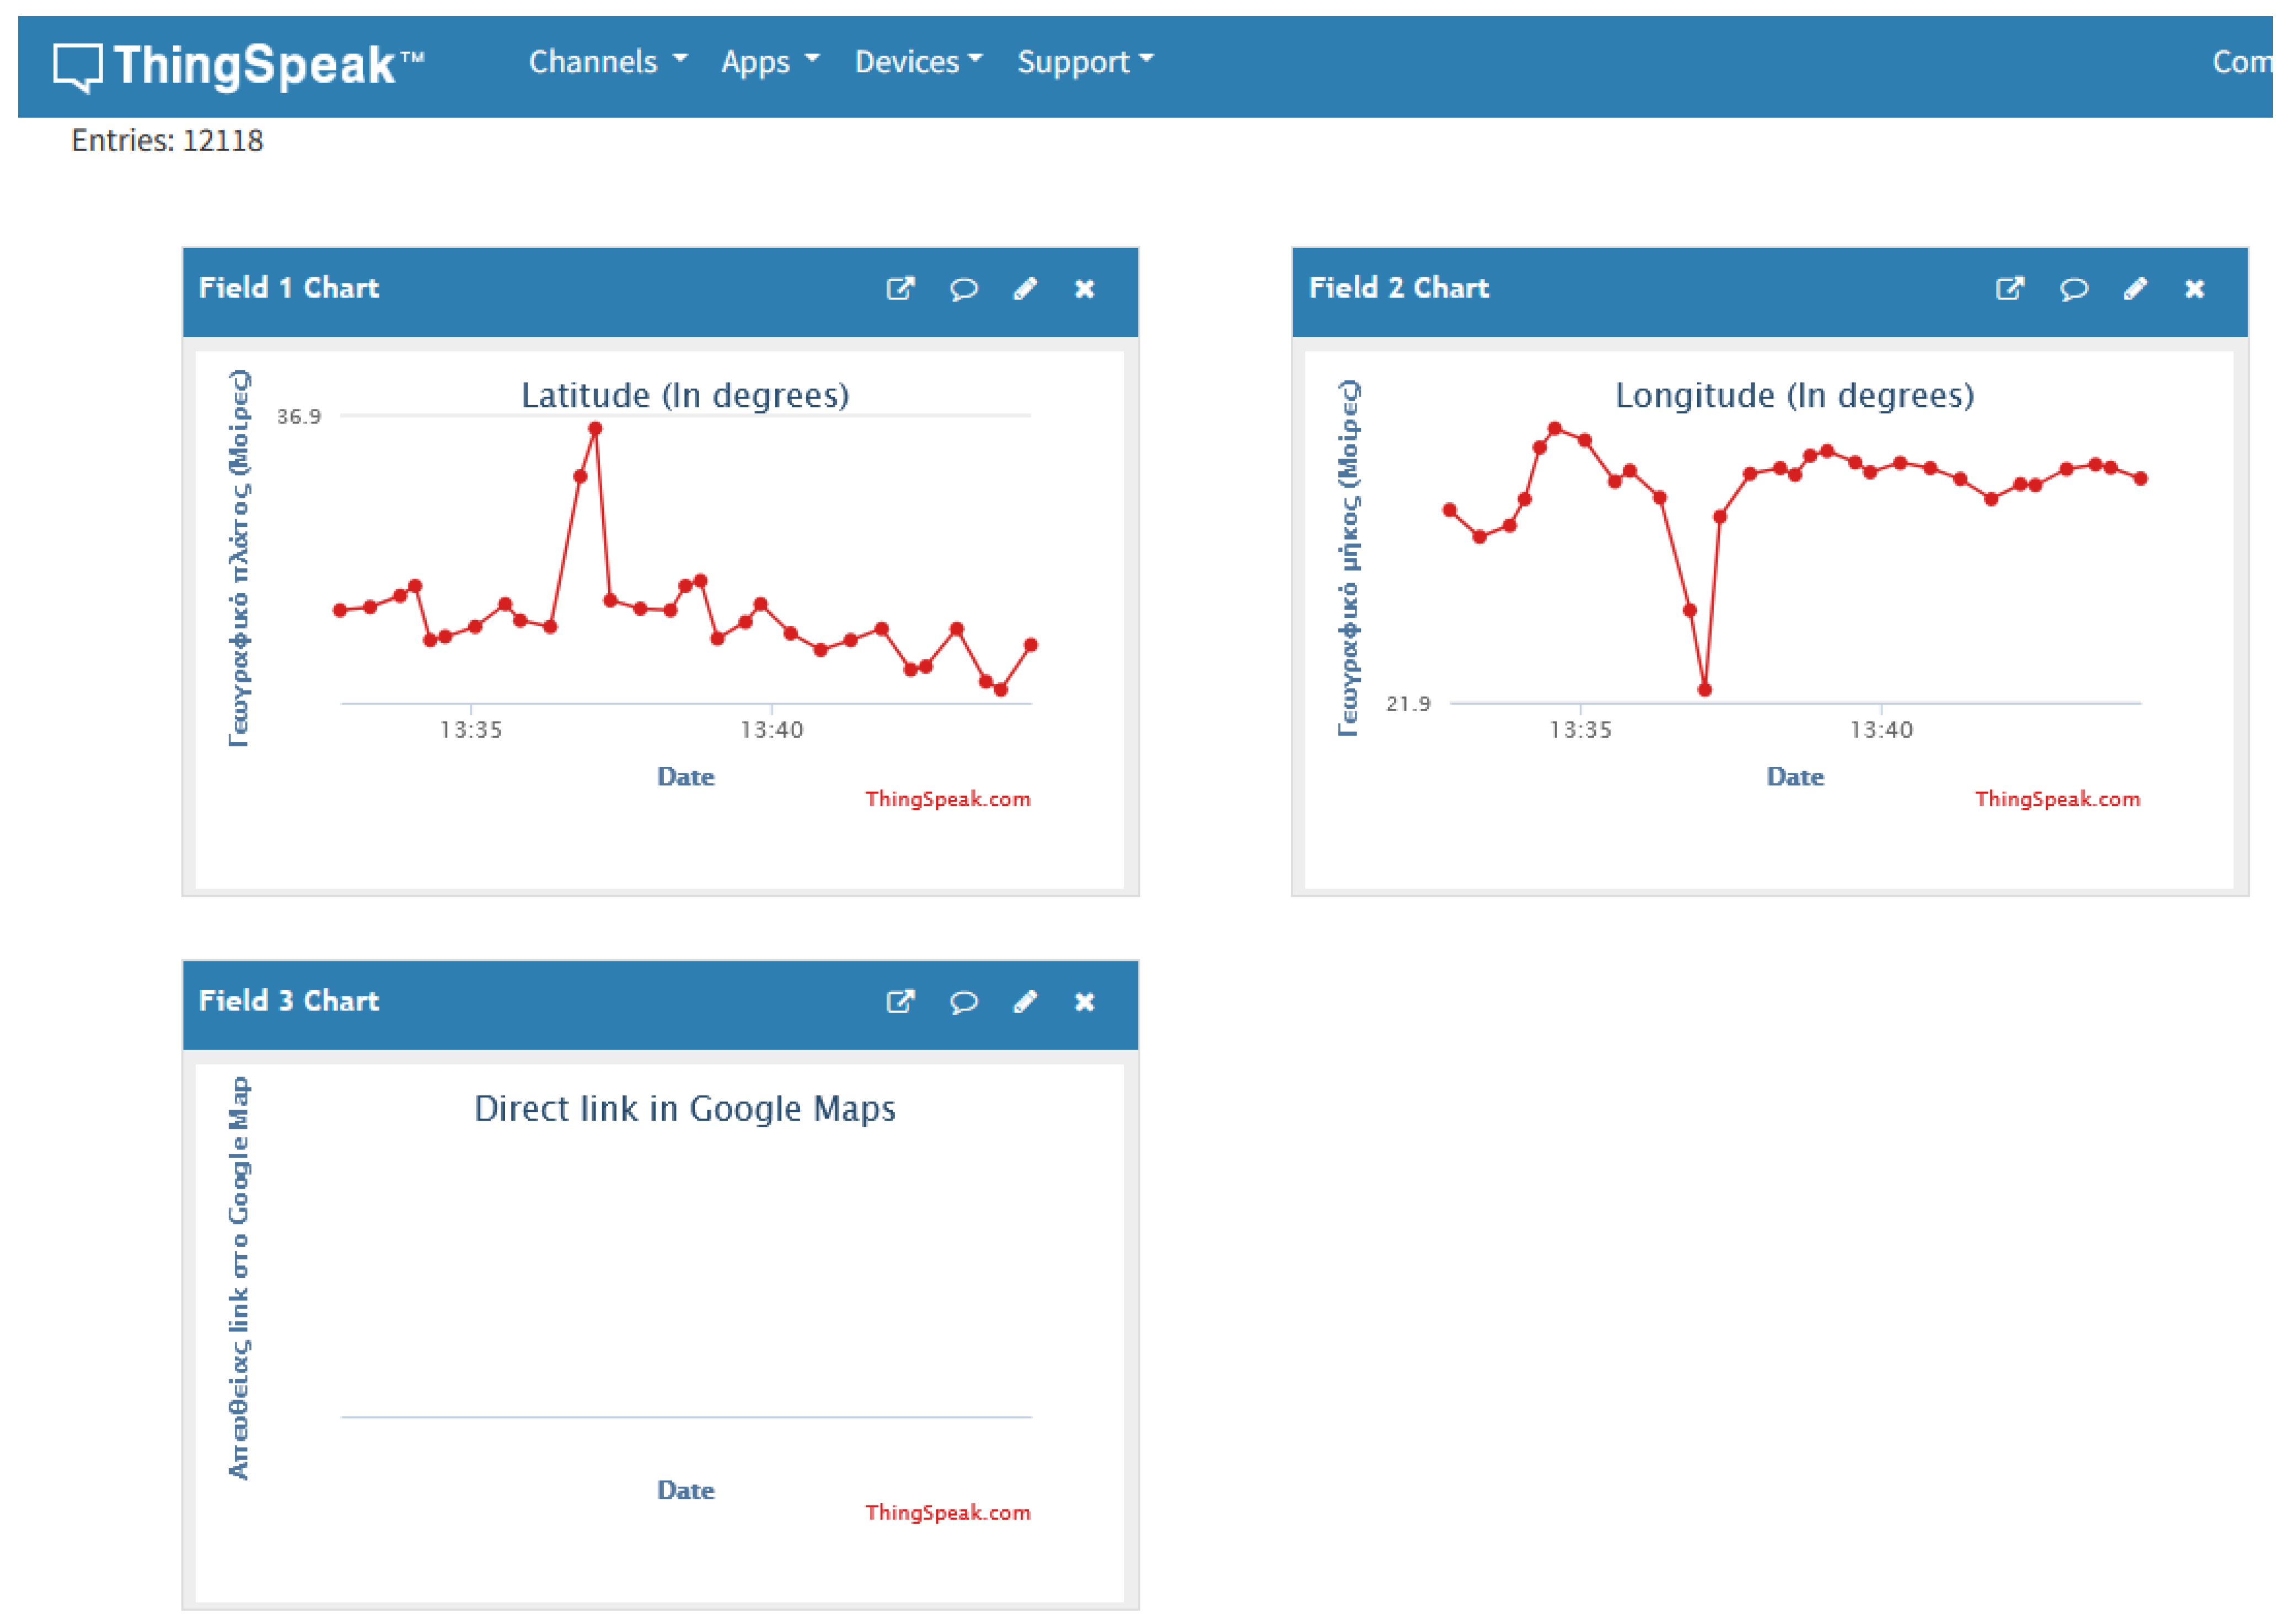2290x1624 pixels.
Task: Open Field 3 Chart in new window
Action: pos(900,1002)
